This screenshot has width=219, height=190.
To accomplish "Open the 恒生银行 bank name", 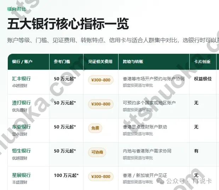I will (21, 151).
